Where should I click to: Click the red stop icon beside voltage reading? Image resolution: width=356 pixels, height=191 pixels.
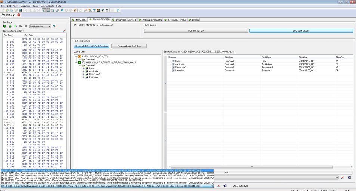pos(19,15)
